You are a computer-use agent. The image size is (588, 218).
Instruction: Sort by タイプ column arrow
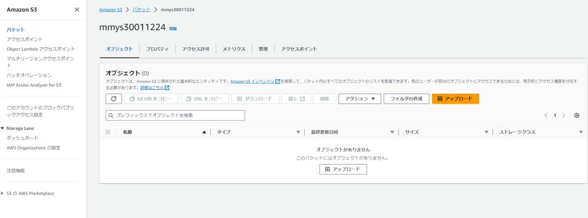click(298, 132)
